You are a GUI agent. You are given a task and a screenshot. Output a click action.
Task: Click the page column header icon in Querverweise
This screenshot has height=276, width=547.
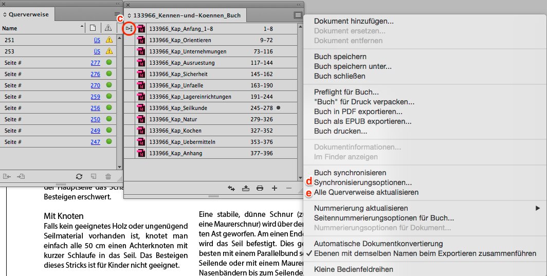click(x=93, y=28)
